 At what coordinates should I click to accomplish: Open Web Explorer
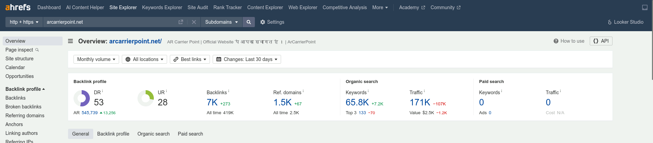coord(303,7)
